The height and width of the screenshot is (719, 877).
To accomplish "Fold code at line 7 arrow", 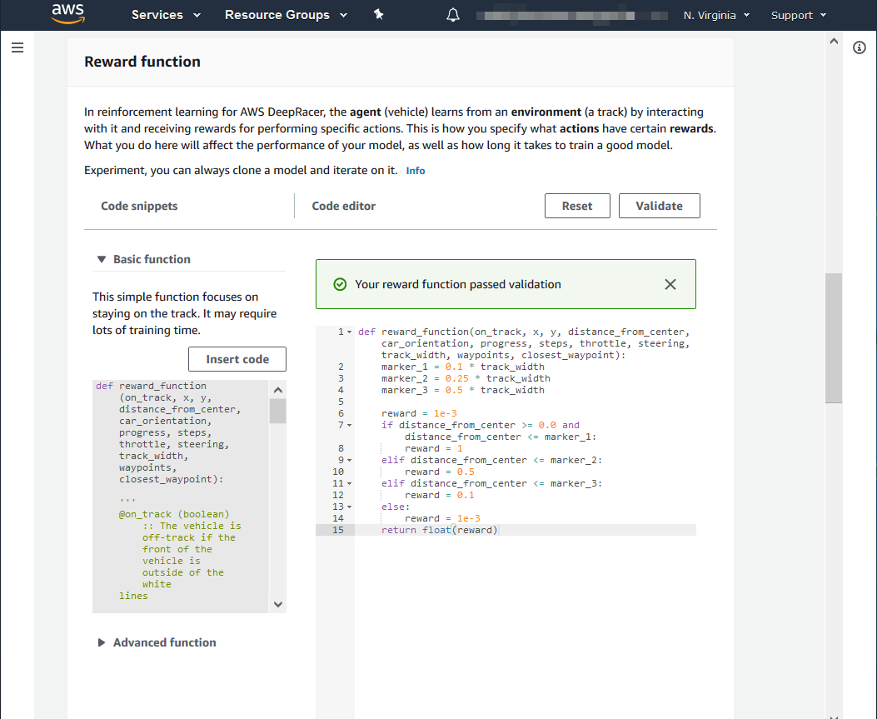I will click(x=349, y=425).
